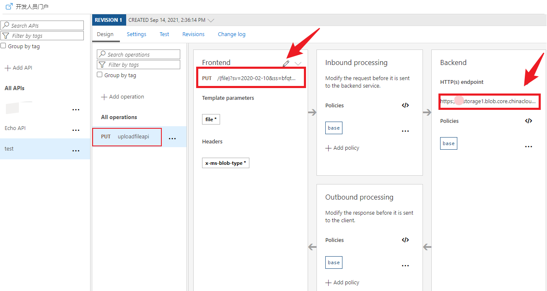This screenshot has height=291, width=547.
Task: Enable Group by tag for APIs
Action: [x=3, y=46]
